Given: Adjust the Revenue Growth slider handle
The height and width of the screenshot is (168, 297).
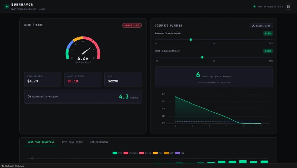Looking at the screenshot, I should pos(191,40).
